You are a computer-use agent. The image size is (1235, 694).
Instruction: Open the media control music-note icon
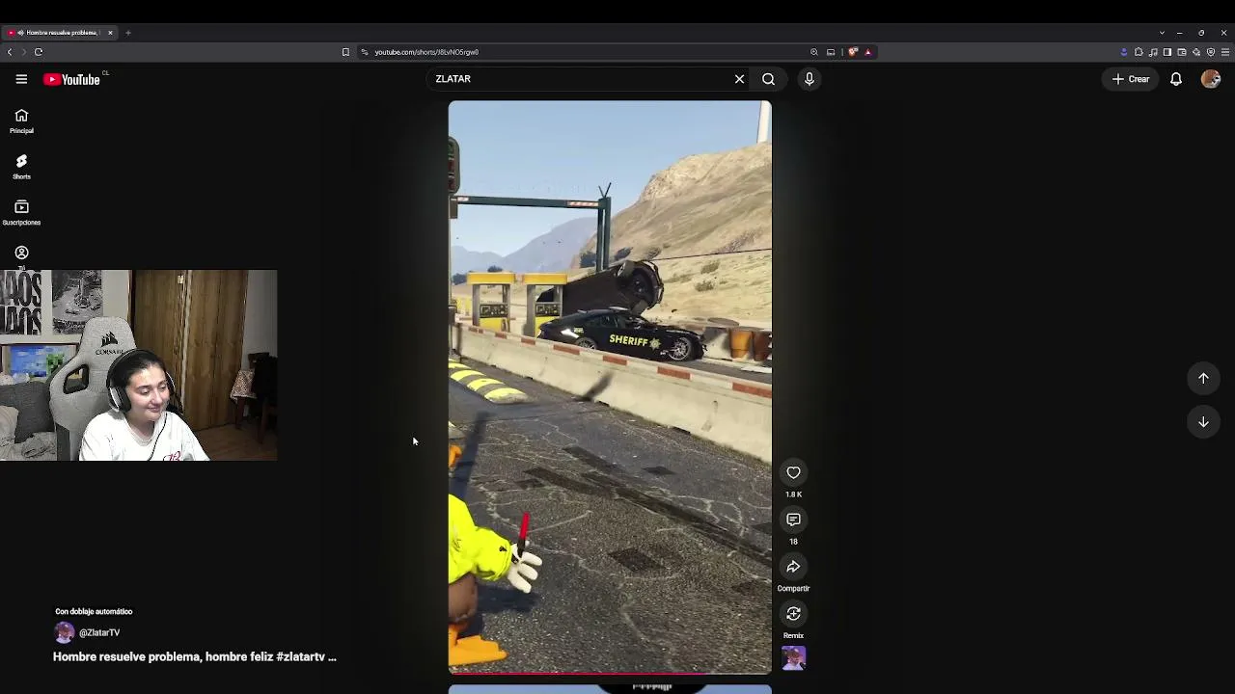(x=1153, y=52)
